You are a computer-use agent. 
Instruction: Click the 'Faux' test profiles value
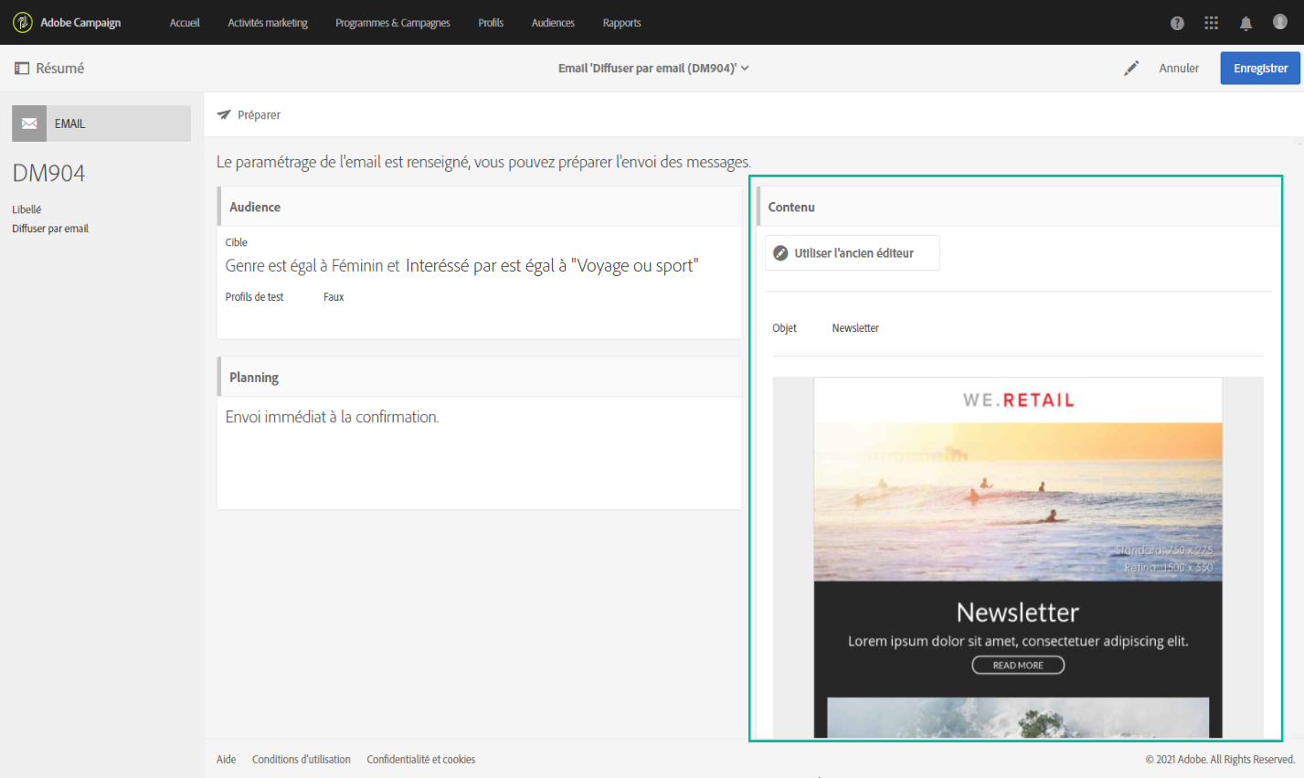coord(334,297)
